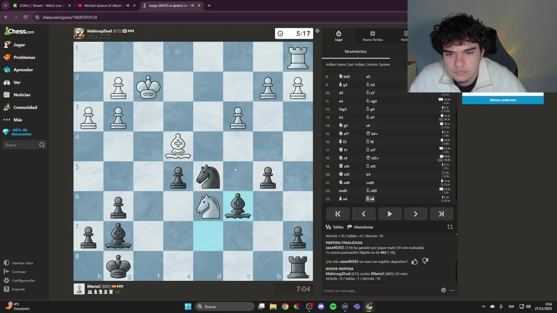Select move 21 cxd5 in move list
This screenshot has width=557, height=313.
[370, 183]
